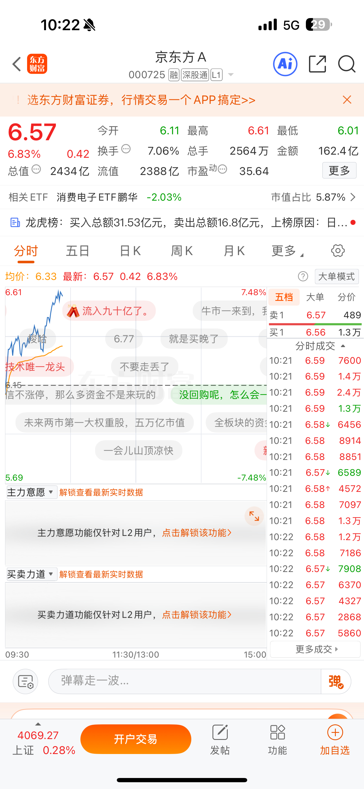Tap the 深股通 badge
The height and width of the screenshot is (789, 364).
tap(195, 75)
